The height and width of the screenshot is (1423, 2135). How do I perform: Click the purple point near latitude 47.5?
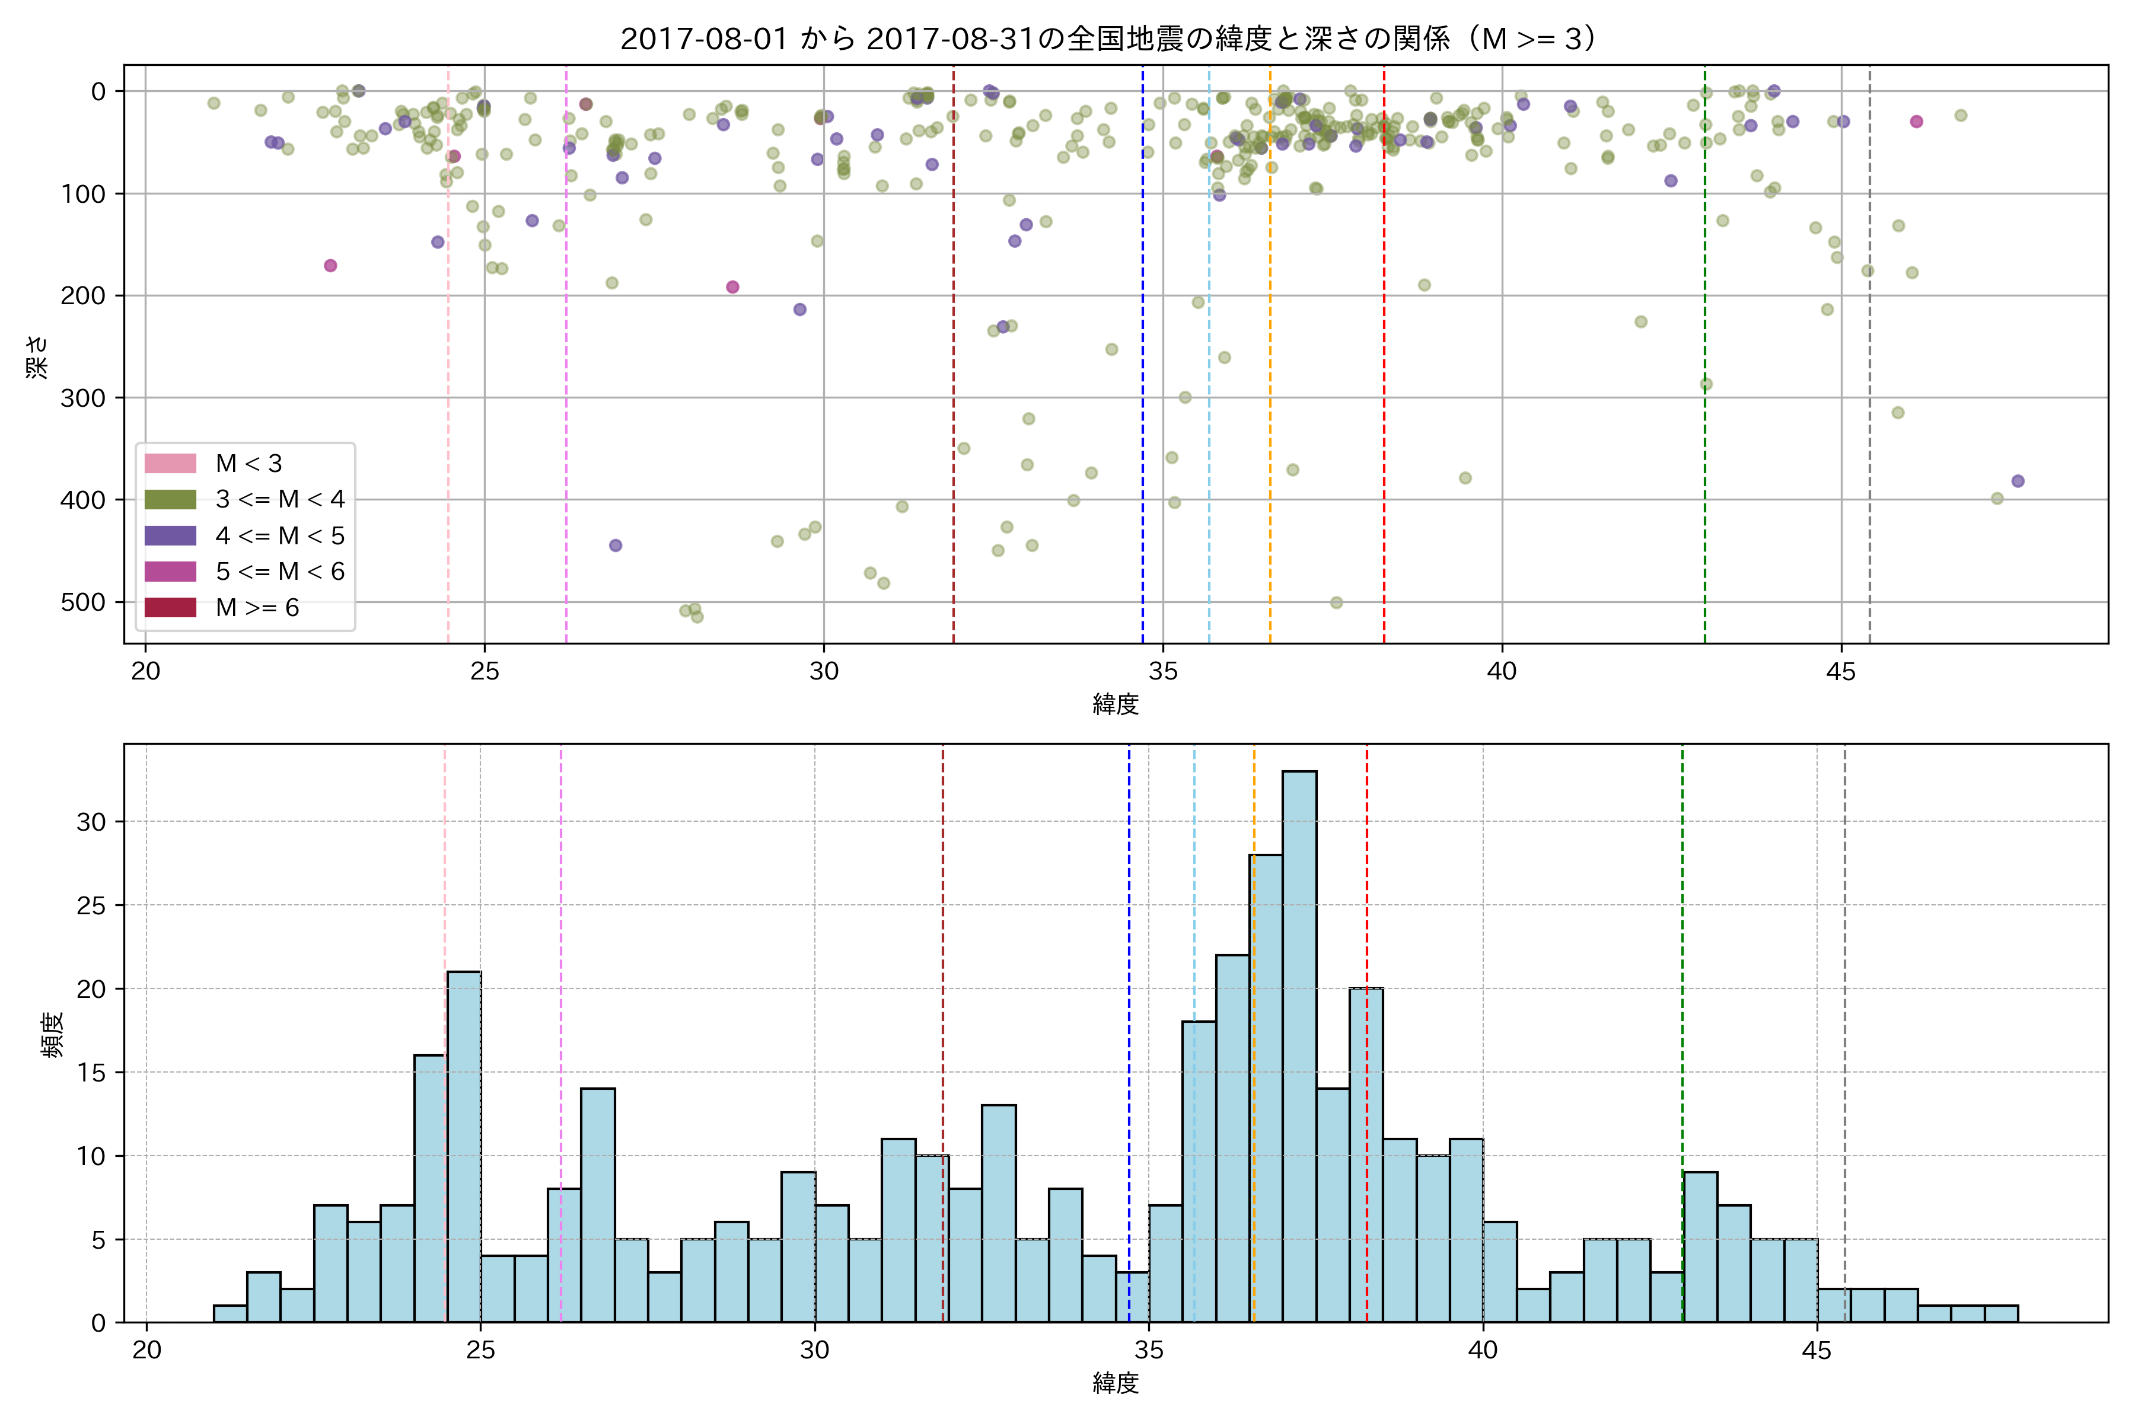(x=2018, y=481)
